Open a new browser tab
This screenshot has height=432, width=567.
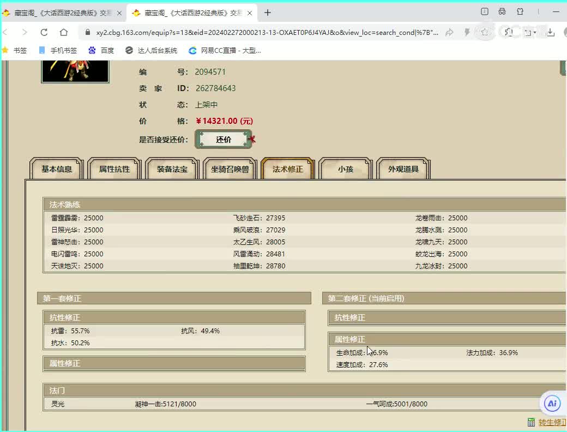pyautogui.click(x=268, y=13)
